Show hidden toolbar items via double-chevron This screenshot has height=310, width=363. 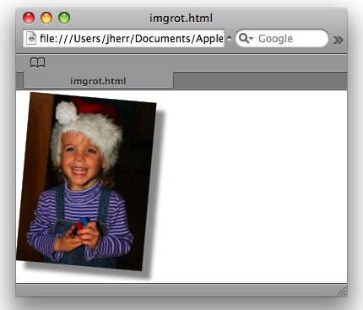[338, 40]
